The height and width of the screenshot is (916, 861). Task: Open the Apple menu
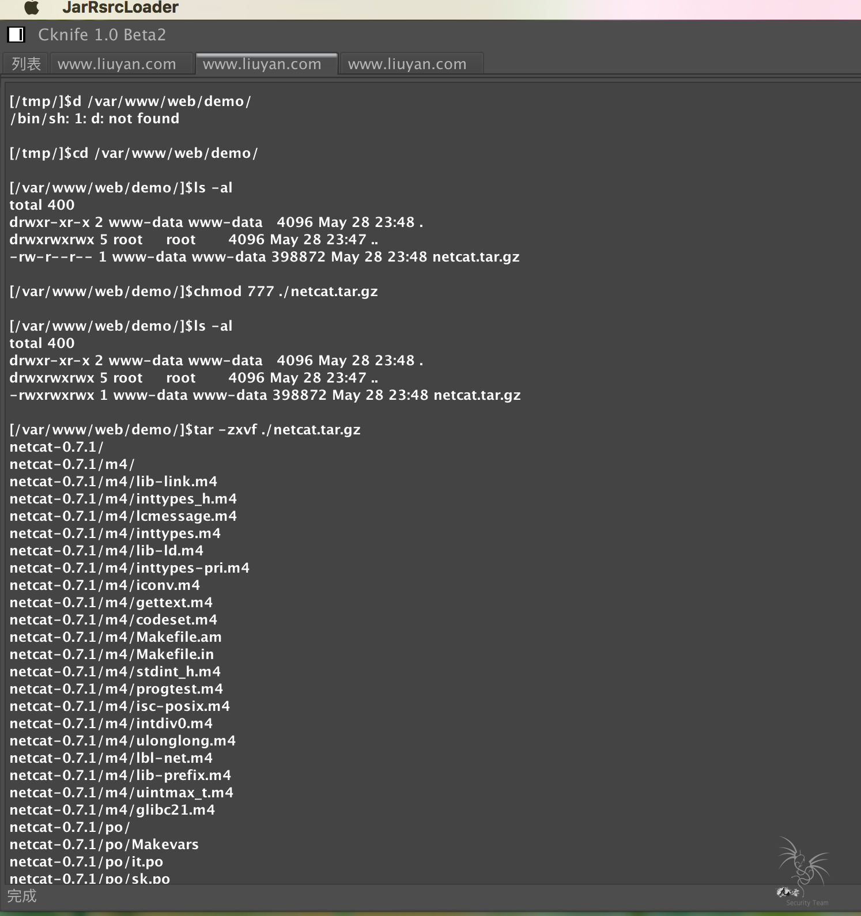point(32,7)
